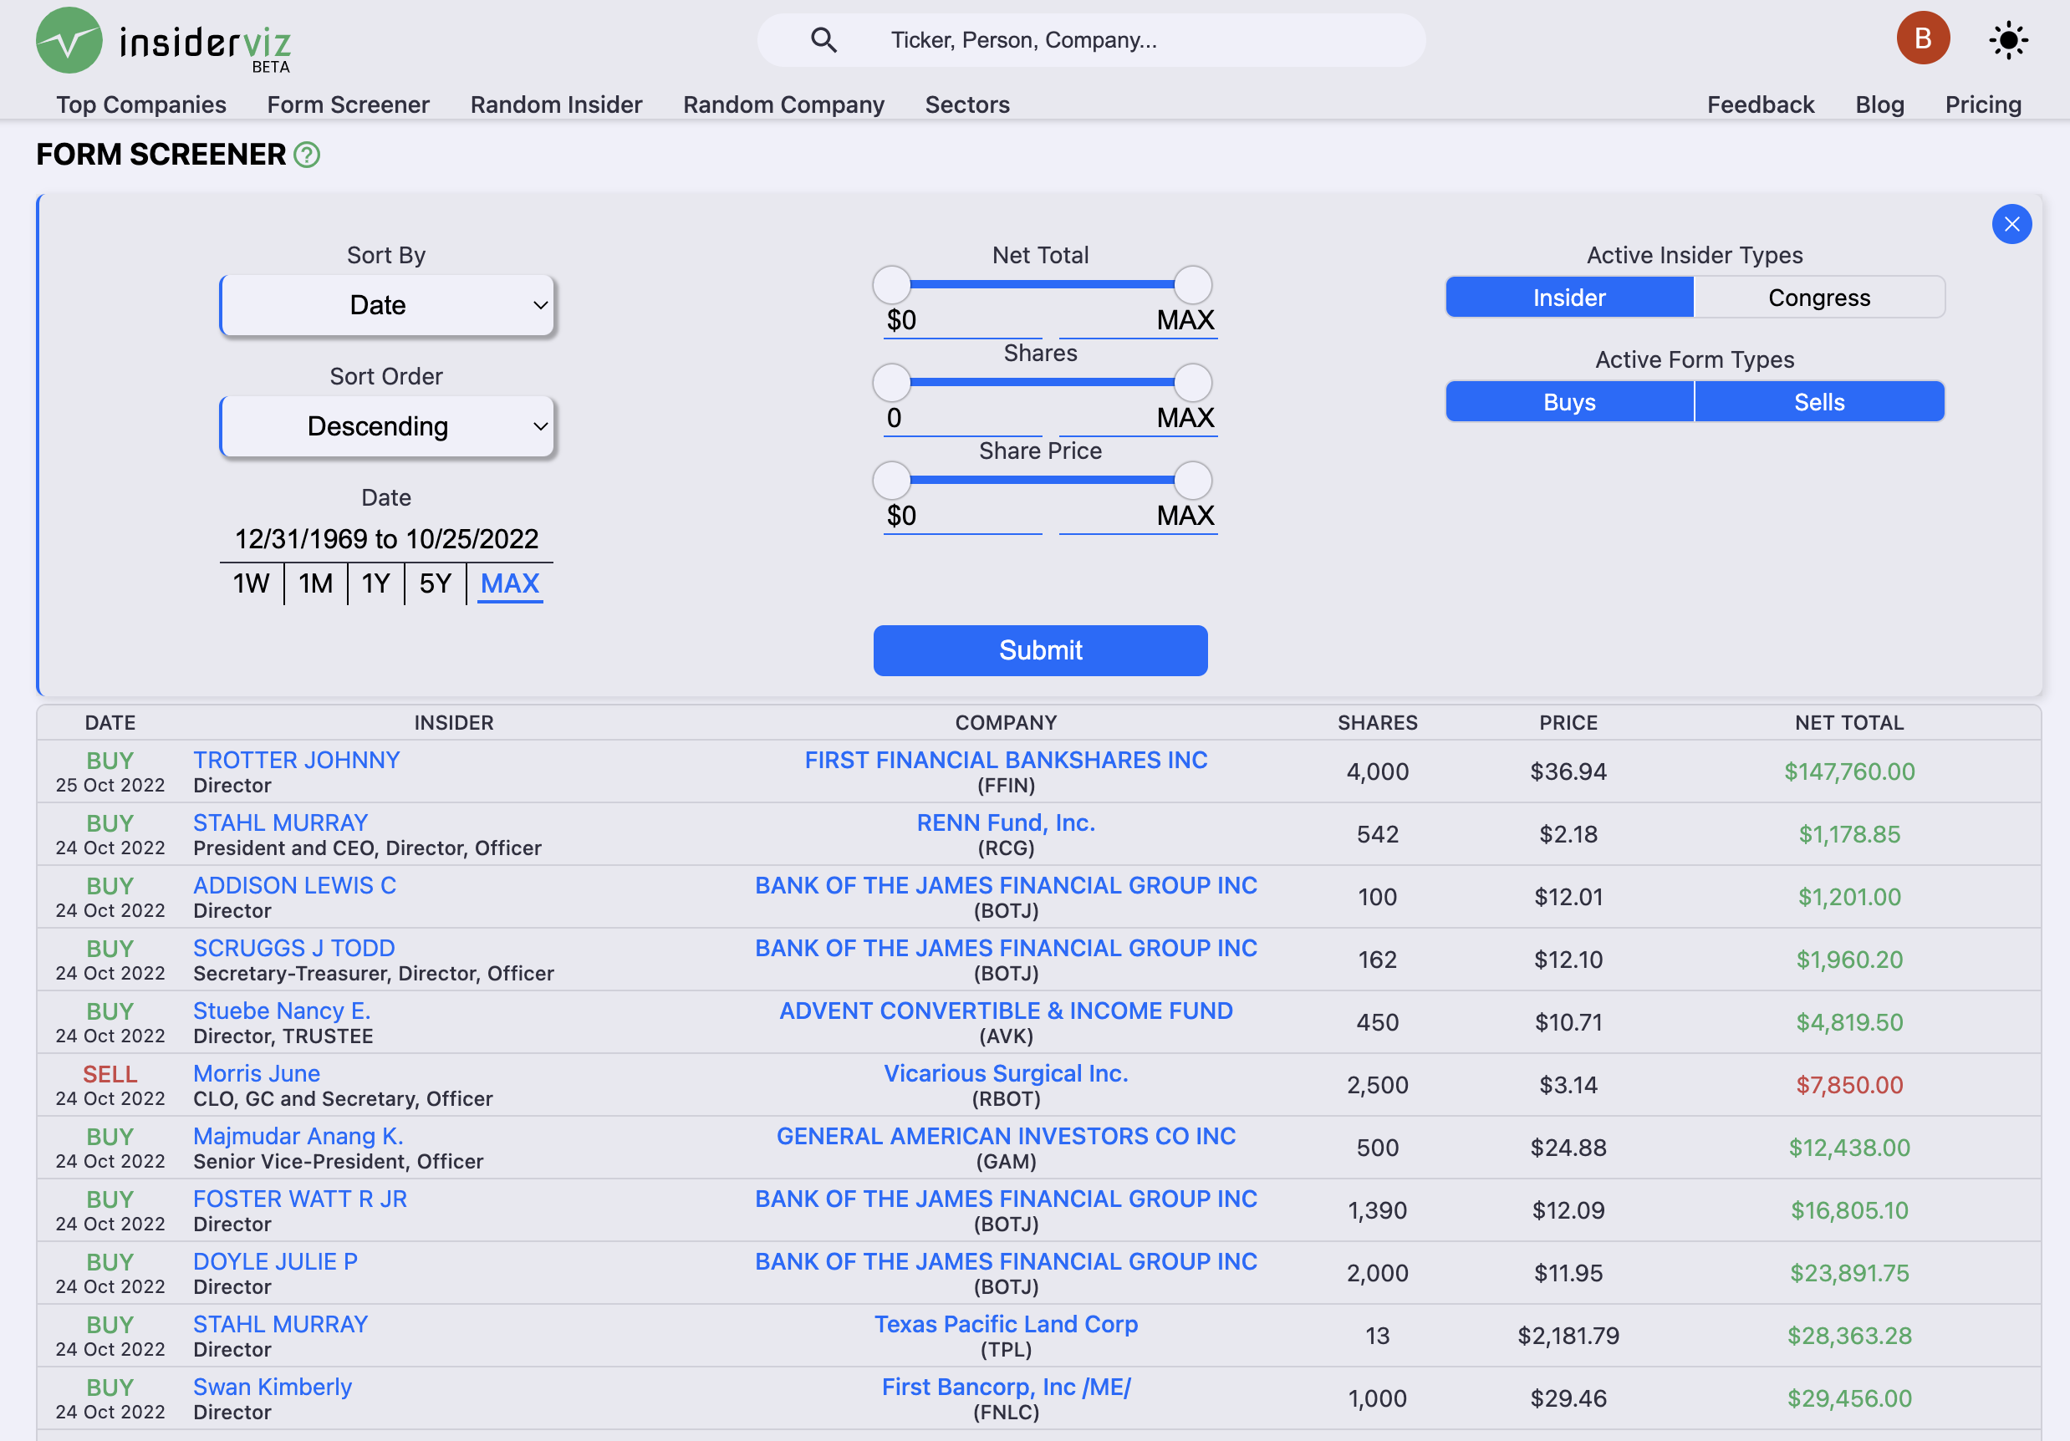This screenshot has height=1441, width=2070.
Task: Open the Sectors page
Action: (967, 104)
